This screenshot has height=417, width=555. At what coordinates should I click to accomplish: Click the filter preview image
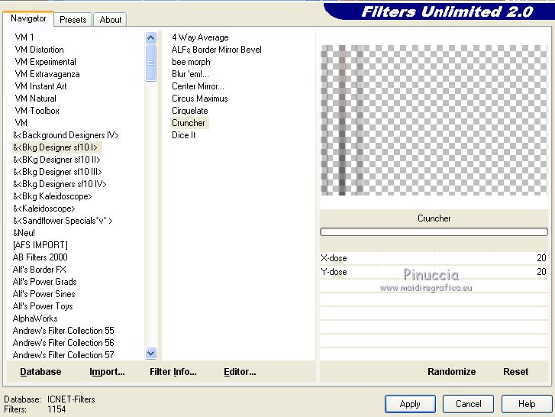(x=434, y=120)
